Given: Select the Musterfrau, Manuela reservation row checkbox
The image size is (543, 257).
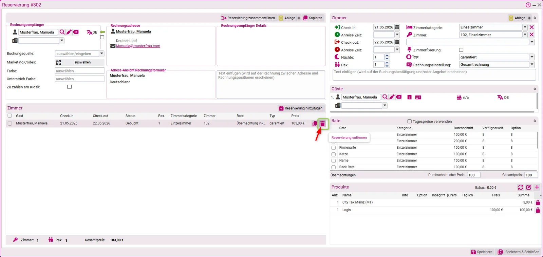Looking at the screenshot, I should (x=10, y=124).
